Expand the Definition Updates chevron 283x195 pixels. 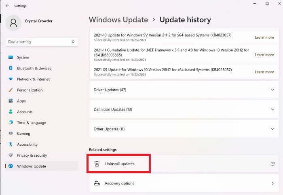coord(272,109)
